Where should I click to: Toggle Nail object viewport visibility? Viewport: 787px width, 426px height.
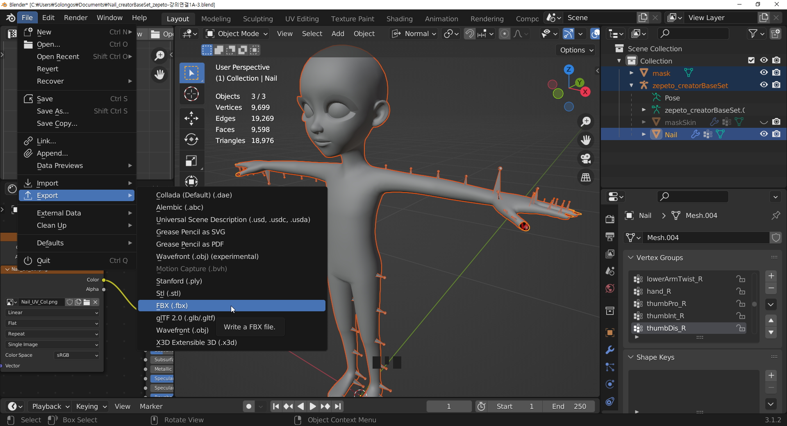764,134
